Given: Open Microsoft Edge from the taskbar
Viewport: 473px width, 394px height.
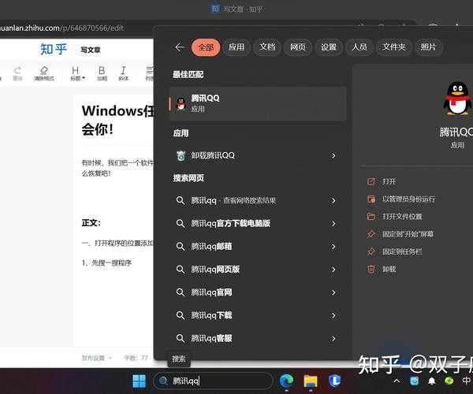Looking at the screenshot, I should 286,381.
